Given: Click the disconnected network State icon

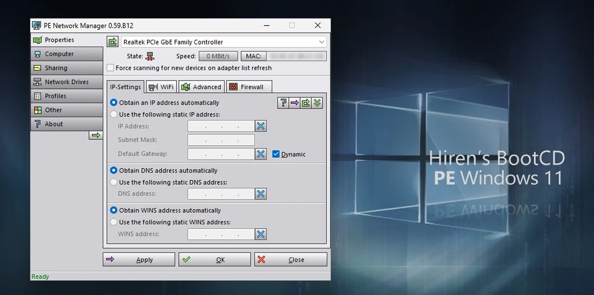Looking at the screenshot, I should point(150,56).
